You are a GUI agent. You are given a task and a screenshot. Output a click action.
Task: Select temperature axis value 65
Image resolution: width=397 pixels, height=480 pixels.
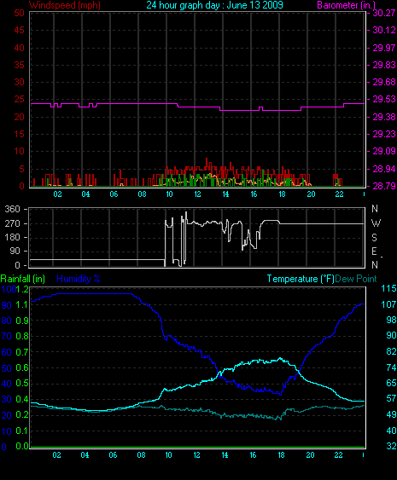[392, 383]
